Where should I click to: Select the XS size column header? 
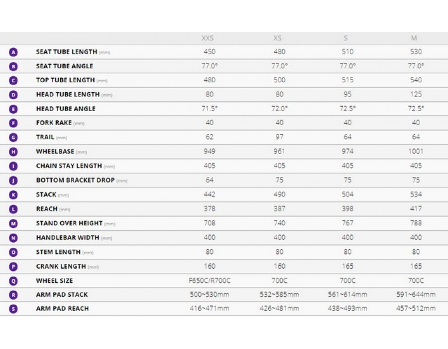coord(277,38)
